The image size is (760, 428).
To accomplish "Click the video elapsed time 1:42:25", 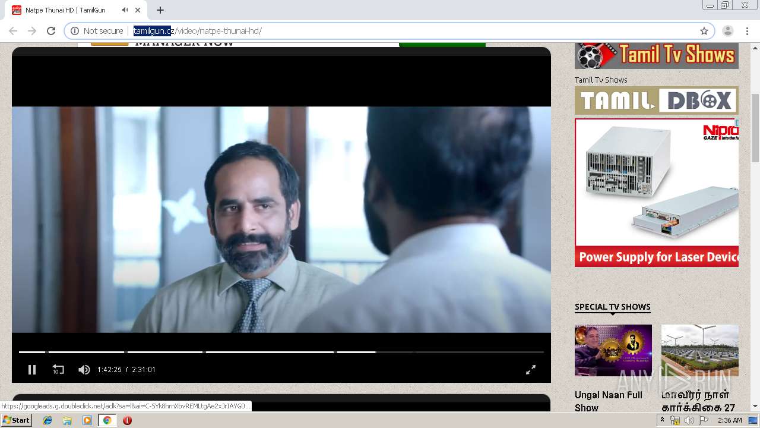I will [109, 370].
